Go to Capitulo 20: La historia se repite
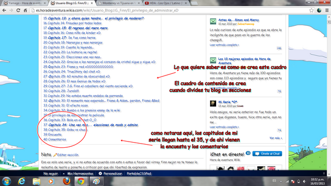The height and width of the screenshot is (186, 331). (70, 52)
